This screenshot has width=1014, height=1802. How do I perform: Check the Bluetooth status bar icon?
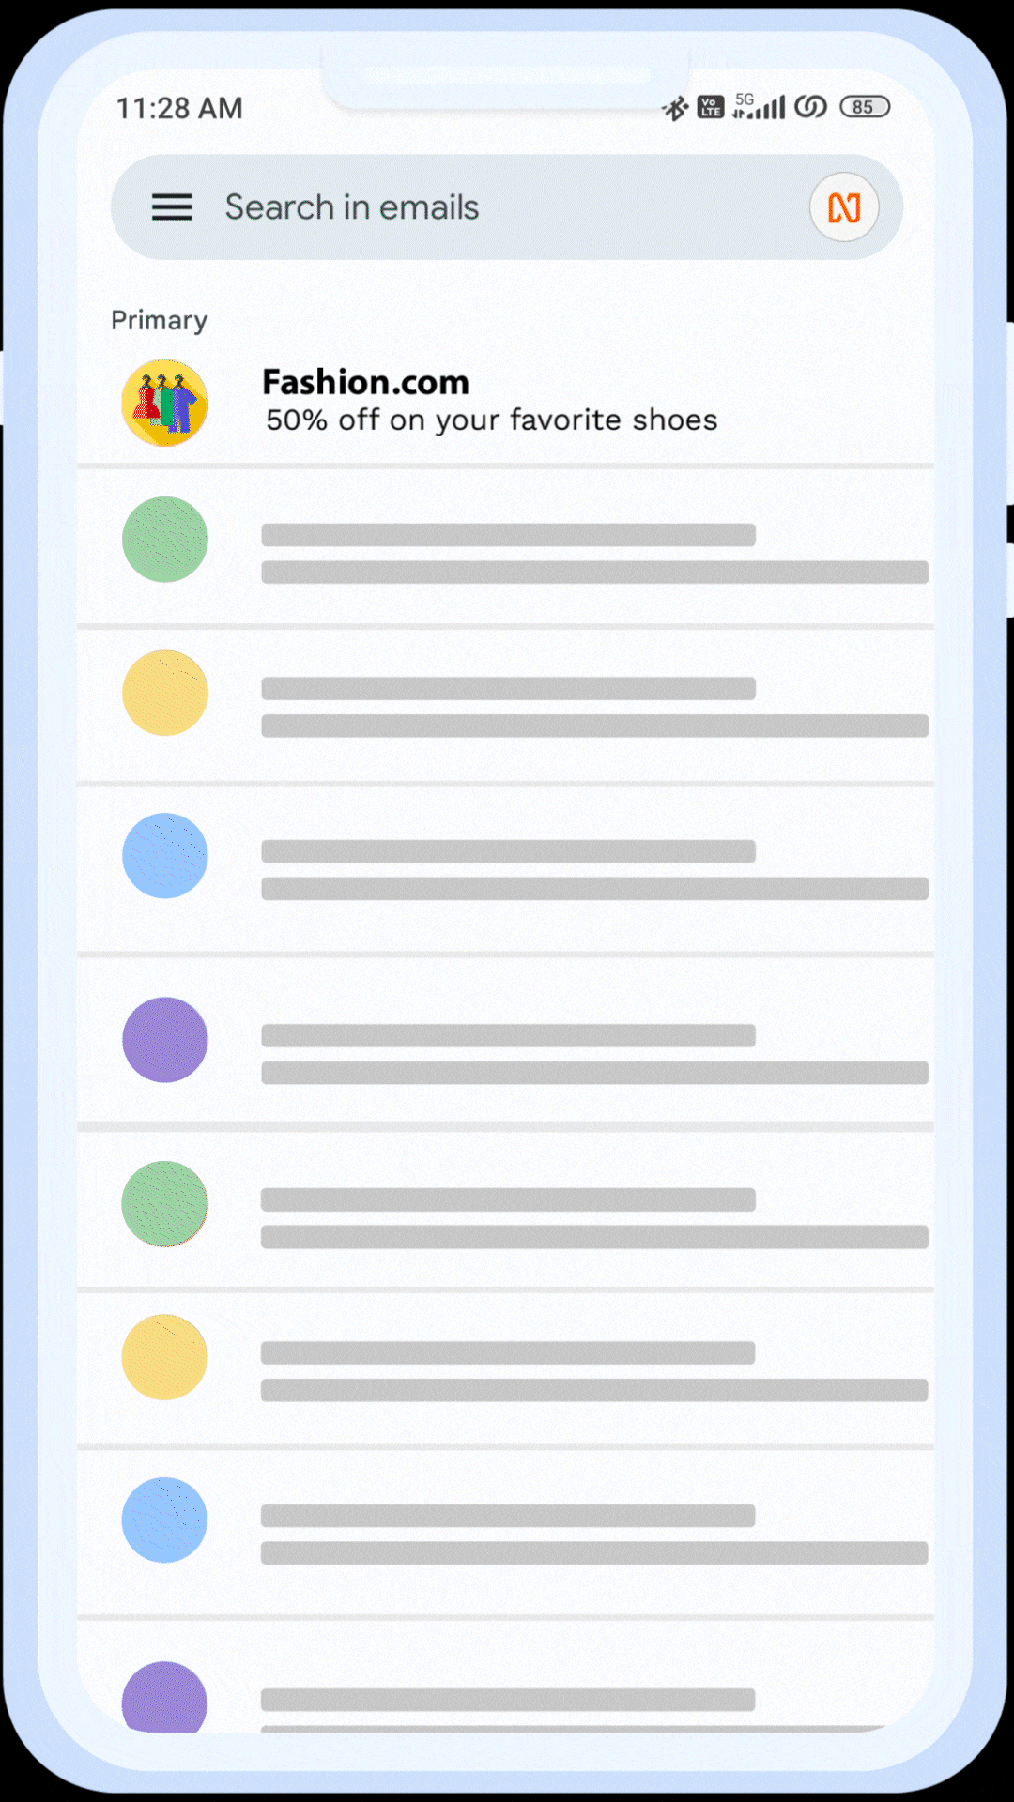pos(675,109)
